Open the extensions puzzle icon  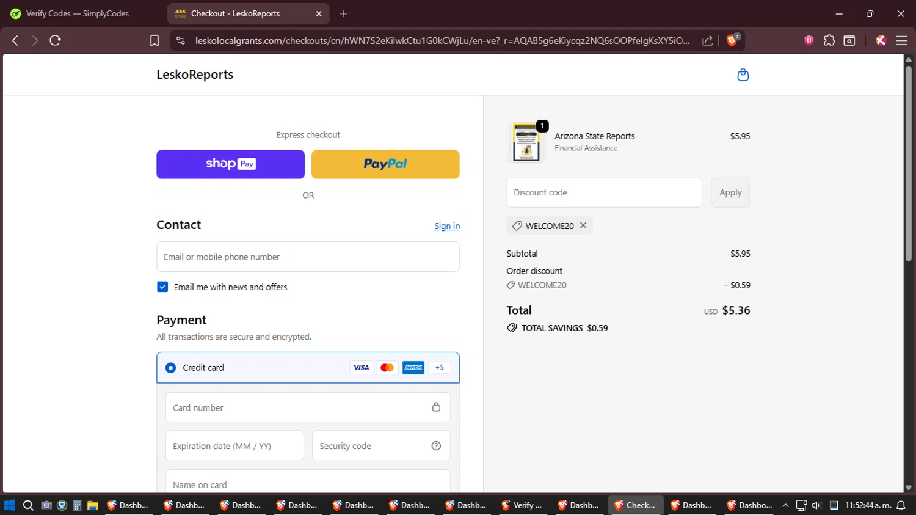829,40
